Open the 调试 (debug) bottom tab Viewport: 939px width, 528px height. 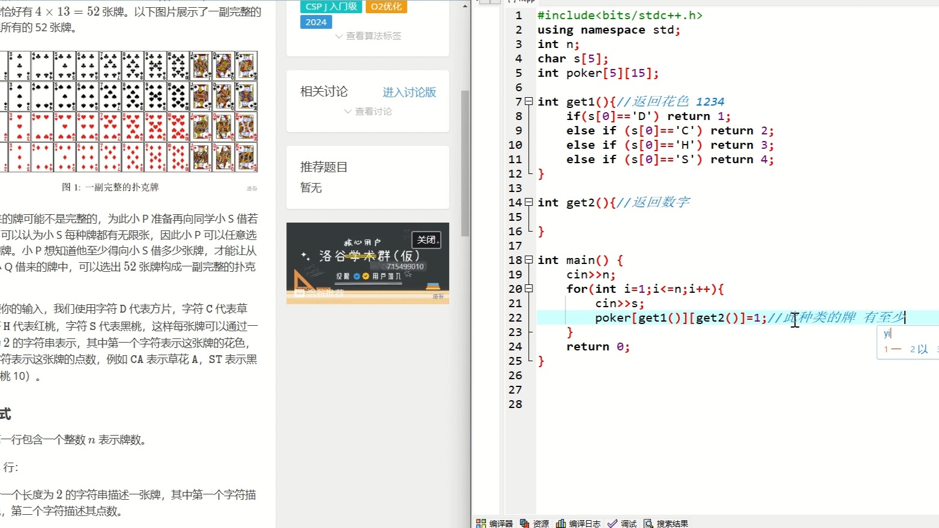[x=622, y=523]
